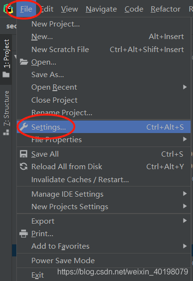Click the Reload All from Disk icon
Image resolution: width=193 pixels, height=281 pixels.
coord(24,166)
